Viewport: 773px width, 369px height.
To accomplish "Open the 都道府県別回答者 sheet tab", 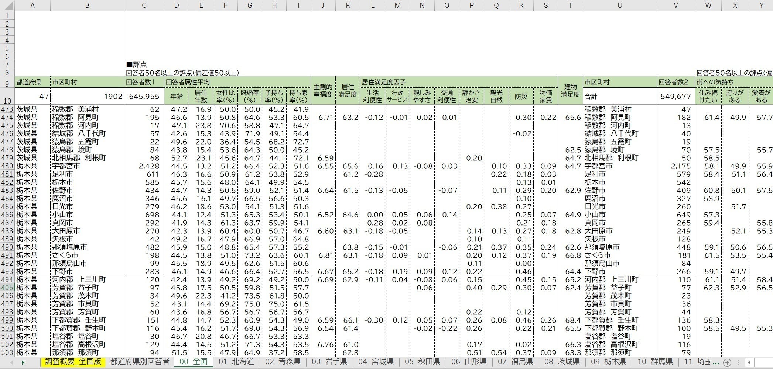I will click(x=140, y=362).
